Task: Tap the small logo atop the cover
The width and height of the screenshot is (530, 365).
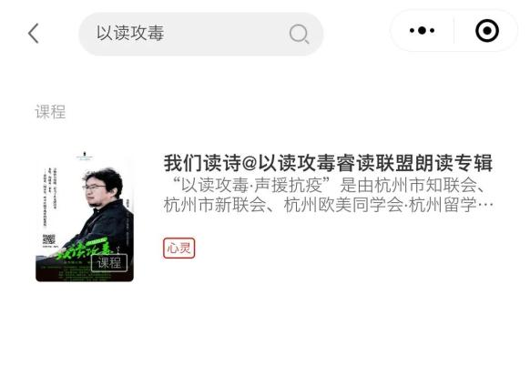Action: (84, 156)
